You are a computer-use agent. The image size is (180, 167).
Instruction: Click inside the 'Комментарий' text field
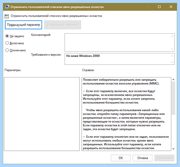pyautogui.click(x=118, y=42)
